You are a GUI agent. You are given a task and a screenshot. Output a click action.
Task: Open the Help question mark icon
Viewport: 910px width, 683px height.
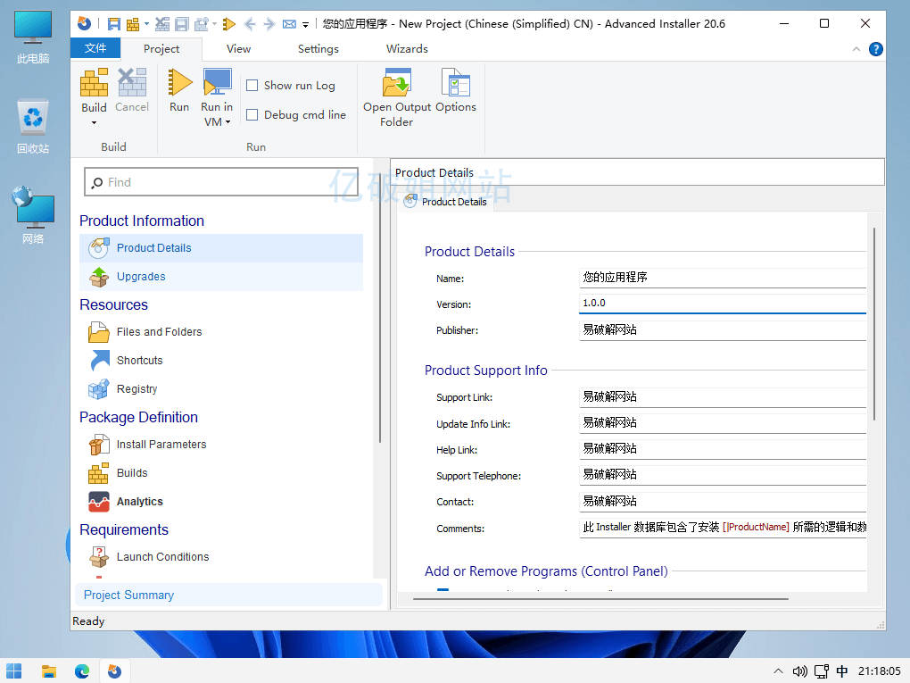(876, 49)
